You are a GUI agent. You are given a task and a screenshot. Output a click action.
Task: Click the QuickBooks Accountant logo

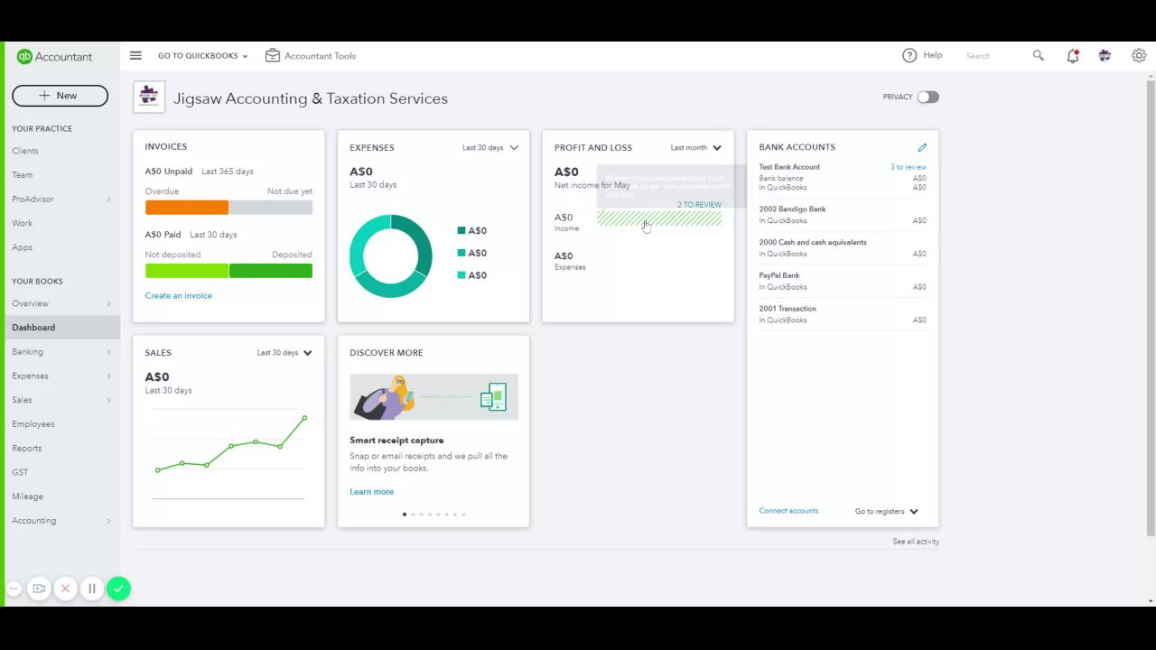pyautogui.click(x=54, y=56)
